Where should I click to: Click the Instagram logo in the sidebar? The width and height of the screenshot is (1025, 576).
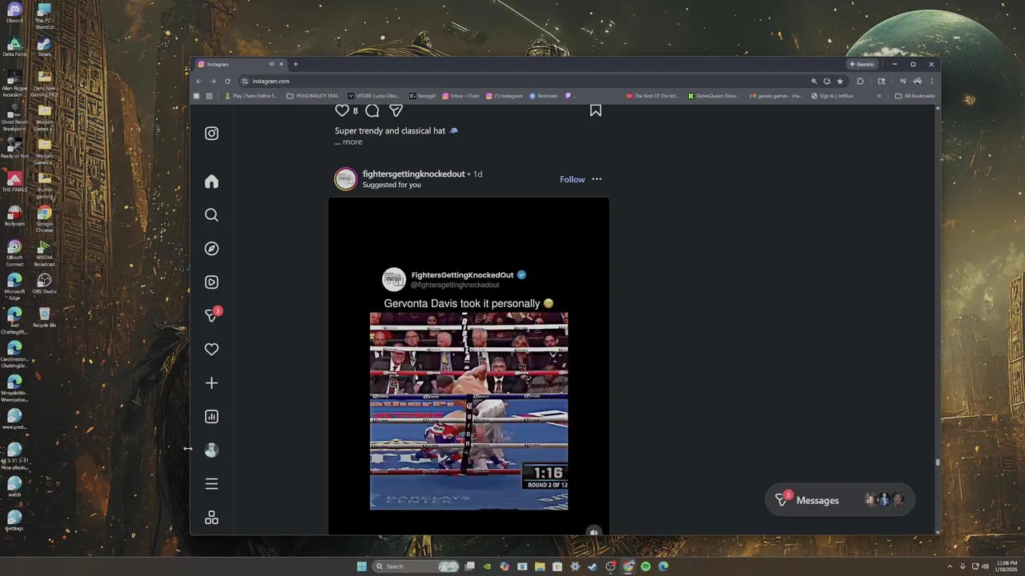point(211,134)
